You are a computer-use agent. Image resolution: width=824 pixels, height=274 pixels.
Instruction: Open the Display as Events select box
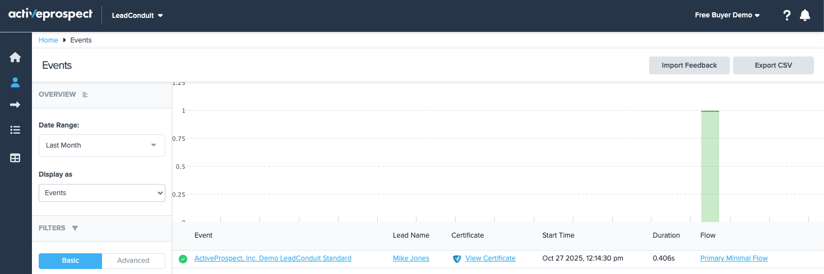point(102,193)
